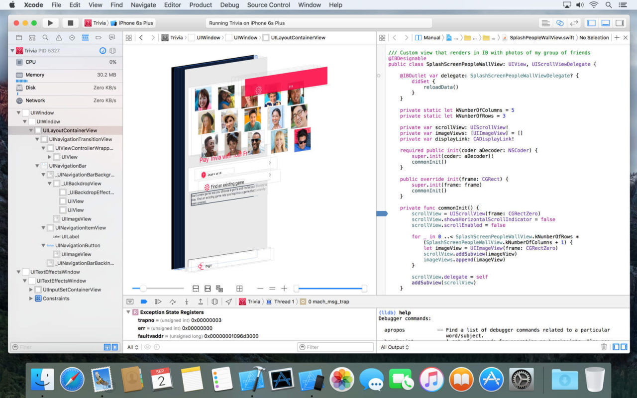Open the Debug menu
The image size is (637, 398).
click(x=229, y=5)
